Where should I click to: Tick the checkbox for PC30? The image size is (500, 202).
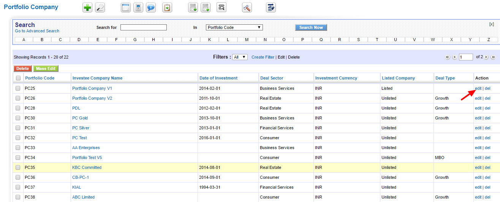[18, 118]
